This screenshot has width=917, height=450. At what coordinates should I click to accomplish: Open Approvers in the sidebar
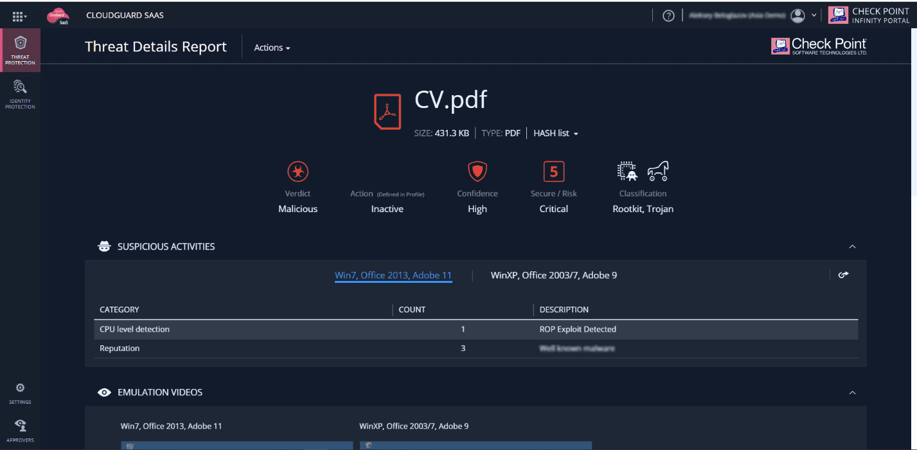point(20,431)
